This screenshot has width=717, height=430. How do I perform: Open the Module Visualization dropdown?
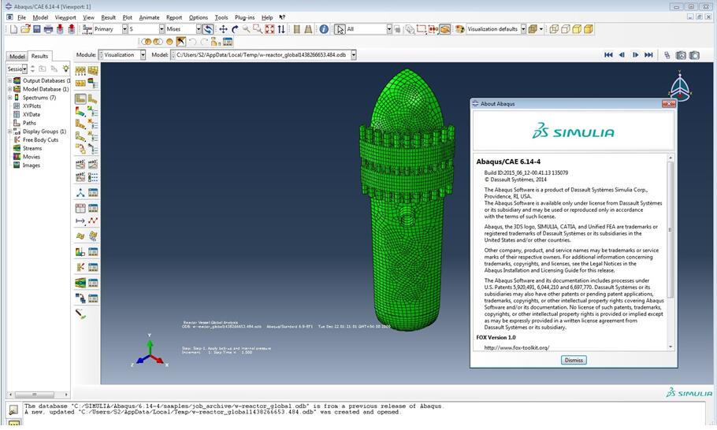click(143, 55)
